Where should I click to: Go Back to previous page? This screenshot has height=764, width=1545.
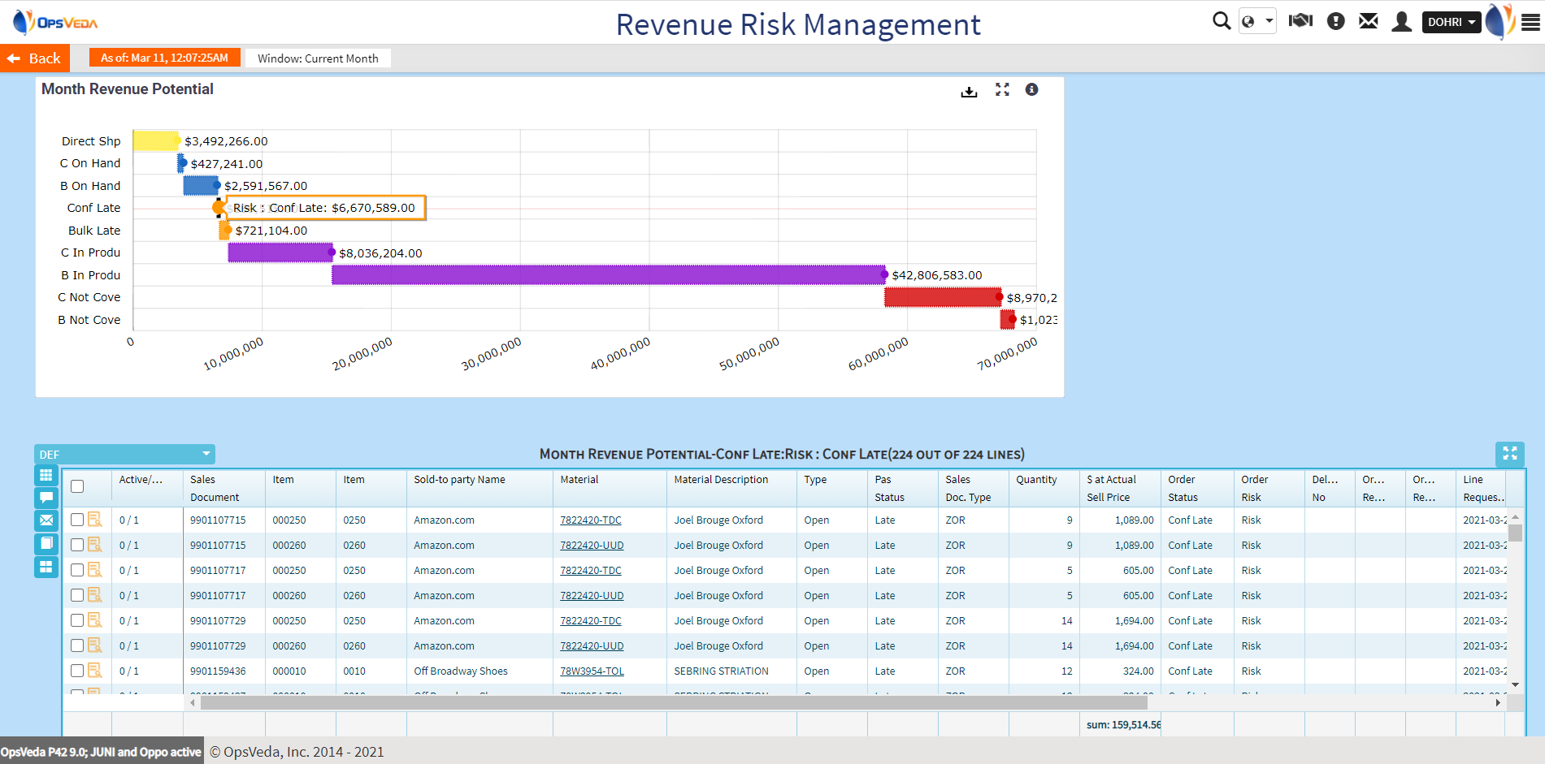34,58
